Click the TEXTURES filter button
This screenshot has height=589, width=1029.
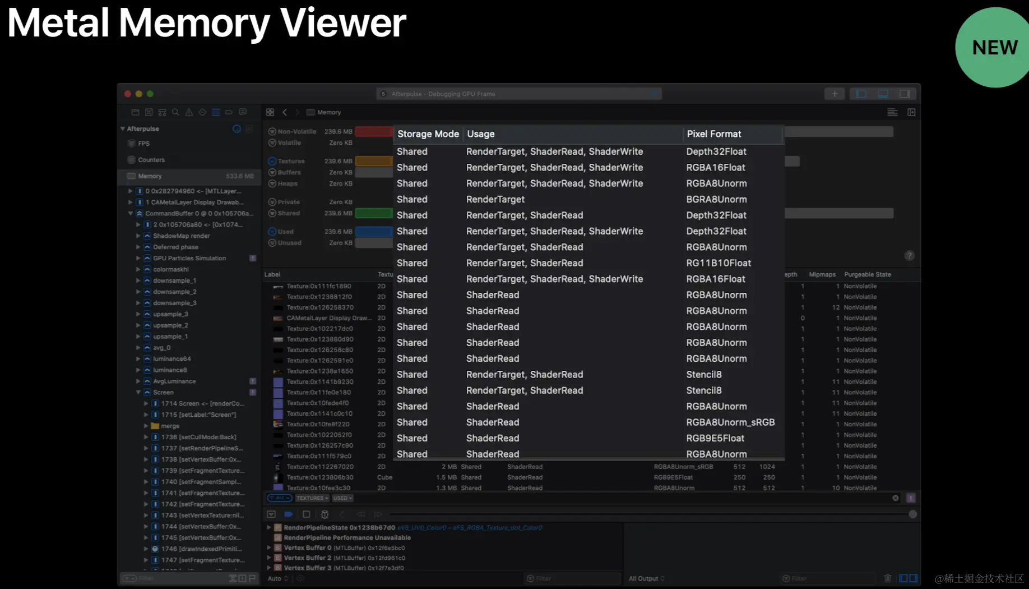312,498
